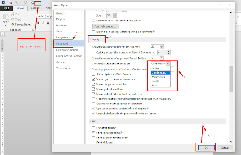
Task: Uncheck Show vertical ruler in Print Layout
Action: click(x=93, y=94)
